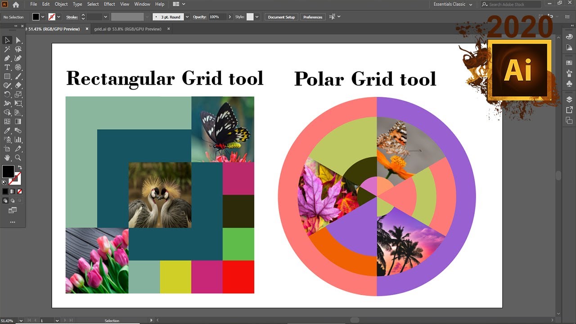Click the Document Setup button
Screen dimensions: 576x324
[x=281, y=17]
